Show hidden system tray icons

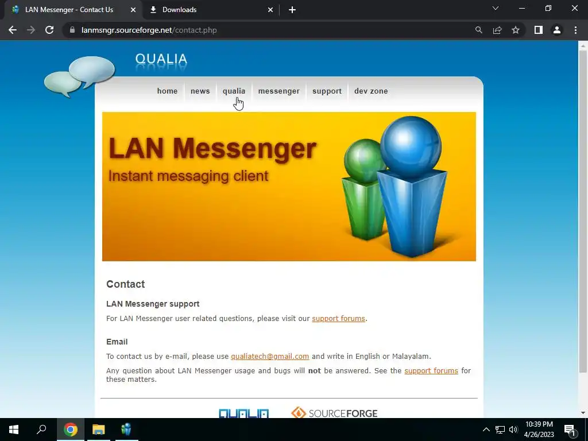click(486, 430)
